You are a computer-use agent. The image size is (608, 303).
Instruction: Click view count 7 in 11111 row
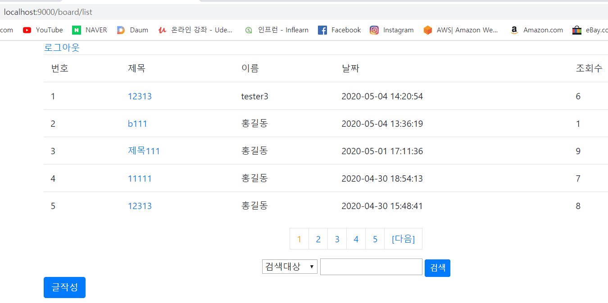point(578,178)
